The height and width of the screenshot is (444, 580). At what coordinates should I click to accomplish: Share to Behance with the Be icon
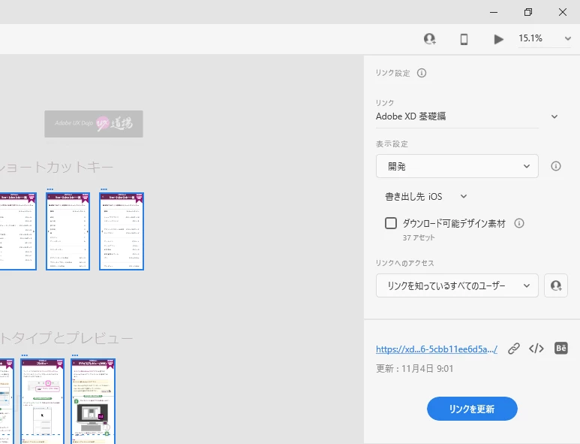[x=561, y=348]
